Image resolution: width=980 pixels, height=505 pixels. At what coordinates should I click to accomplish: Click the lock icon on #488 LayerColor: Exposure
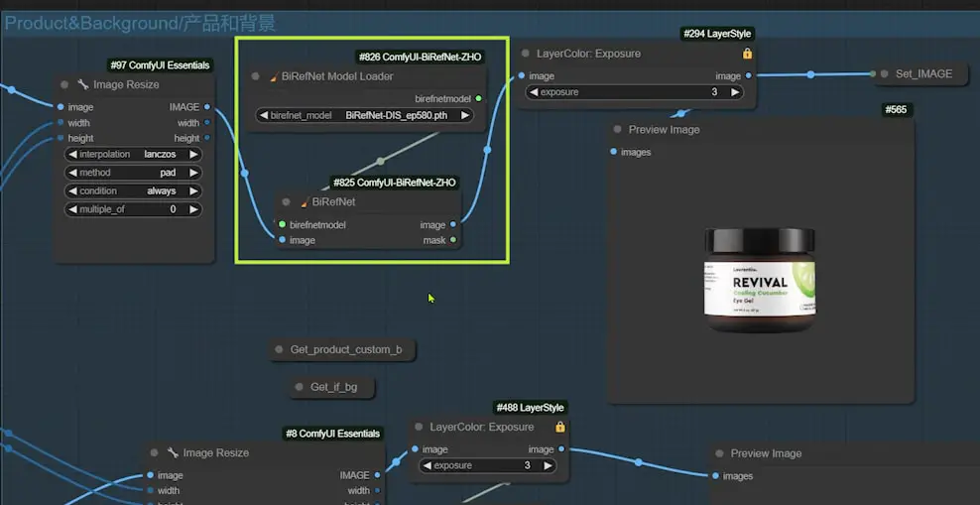tap(560, 427)
